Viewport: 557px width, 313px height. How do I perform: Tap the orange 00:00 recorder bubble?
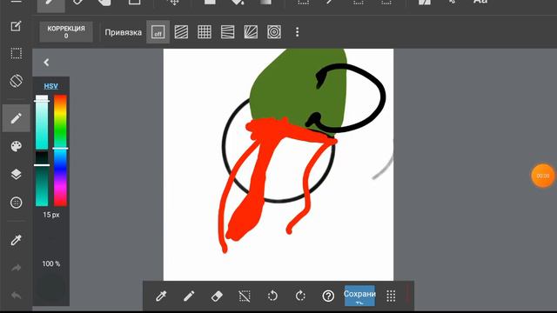[543, 176]
